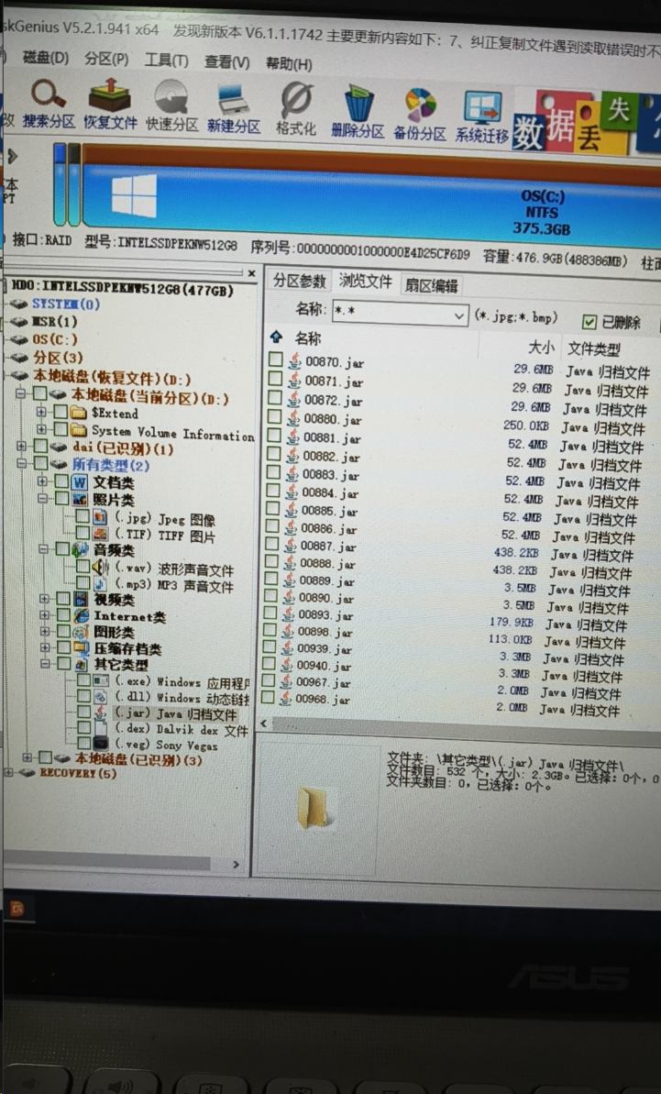Tick the checkbox next to 00968.jar
Viewport: 661px width, 1094px height.
coord(268,698)
